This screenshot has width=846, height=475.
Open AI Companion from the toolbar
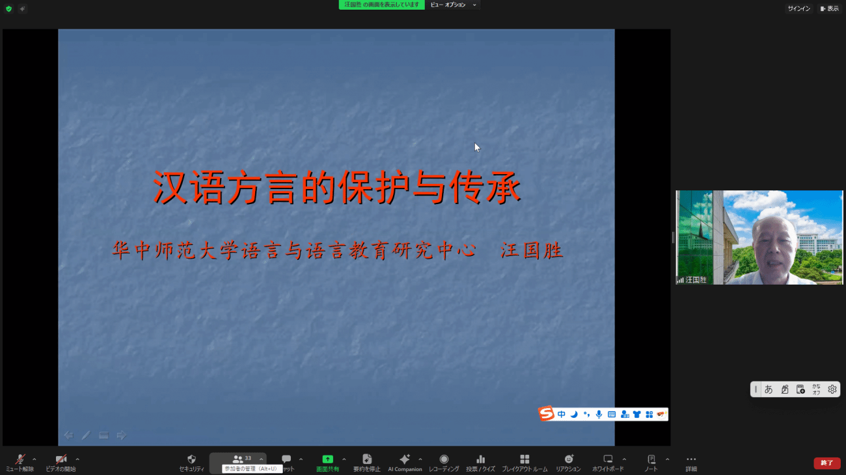404,461
